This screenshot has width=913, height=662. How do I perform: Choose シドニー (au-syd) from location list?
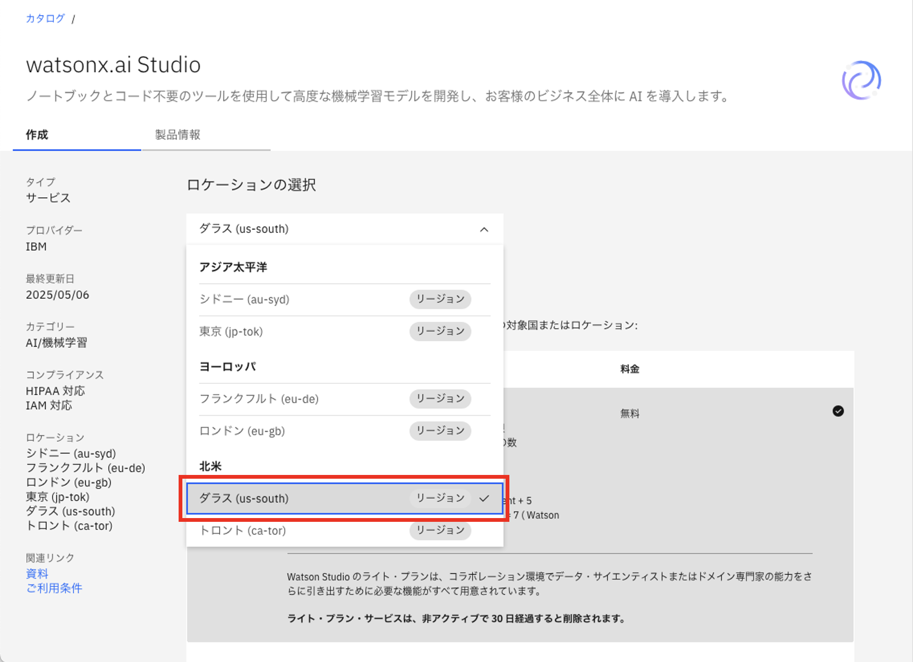click(x=244, y=299)
